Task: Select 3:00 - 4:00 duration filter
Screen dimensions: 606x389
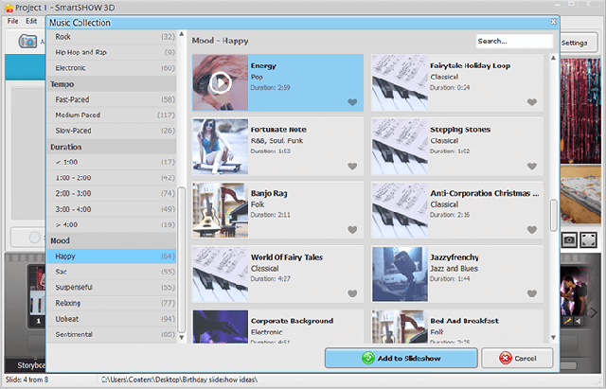Action: (x=112, y=209)
